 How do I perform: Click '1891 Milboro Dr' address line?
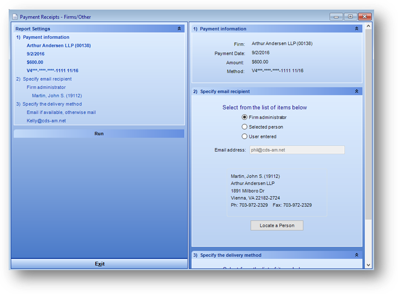pyautogui.click(x=247, y=191)
